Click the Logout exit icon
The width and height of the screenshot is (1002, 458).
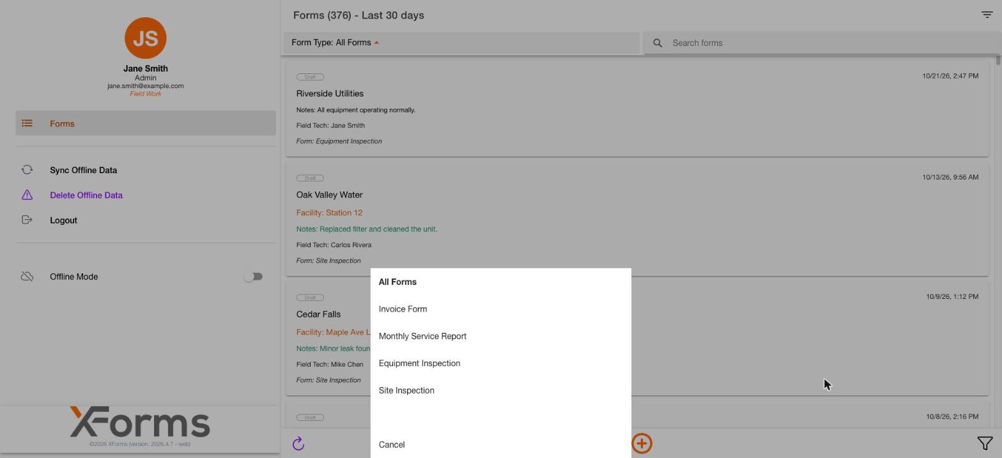click(27, 220)
